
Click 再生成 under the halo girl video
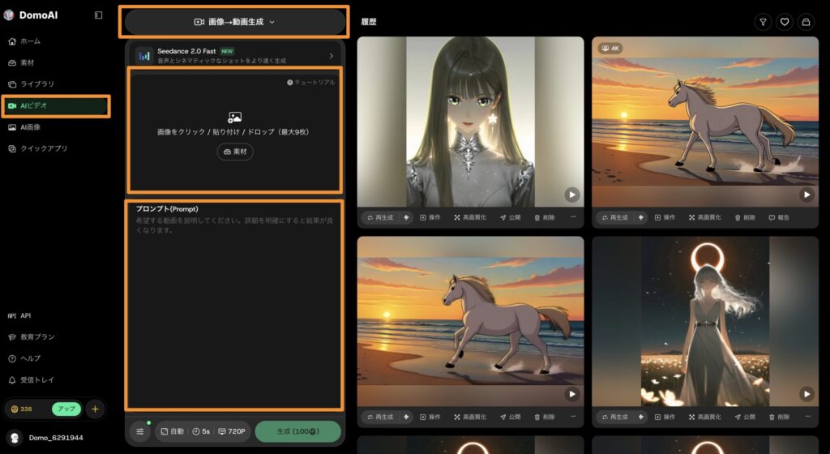(616, 417)
